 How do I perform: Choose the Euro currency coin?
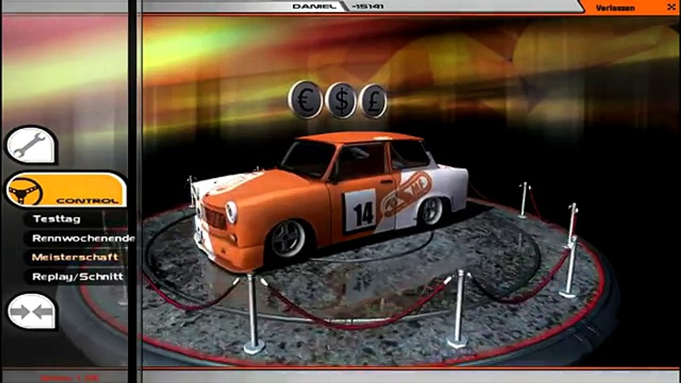pyautogui.click(x=305, y=100)
